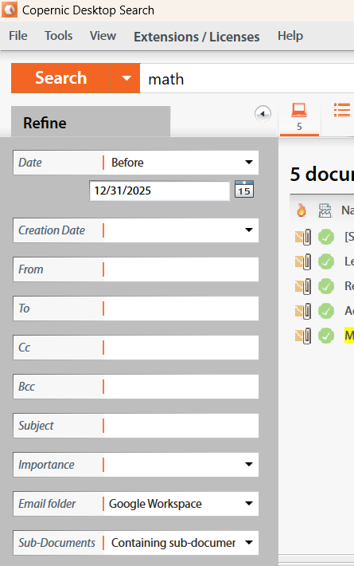
Task: Open the Date 'Before' dropdown
Action: coord(181,163)
